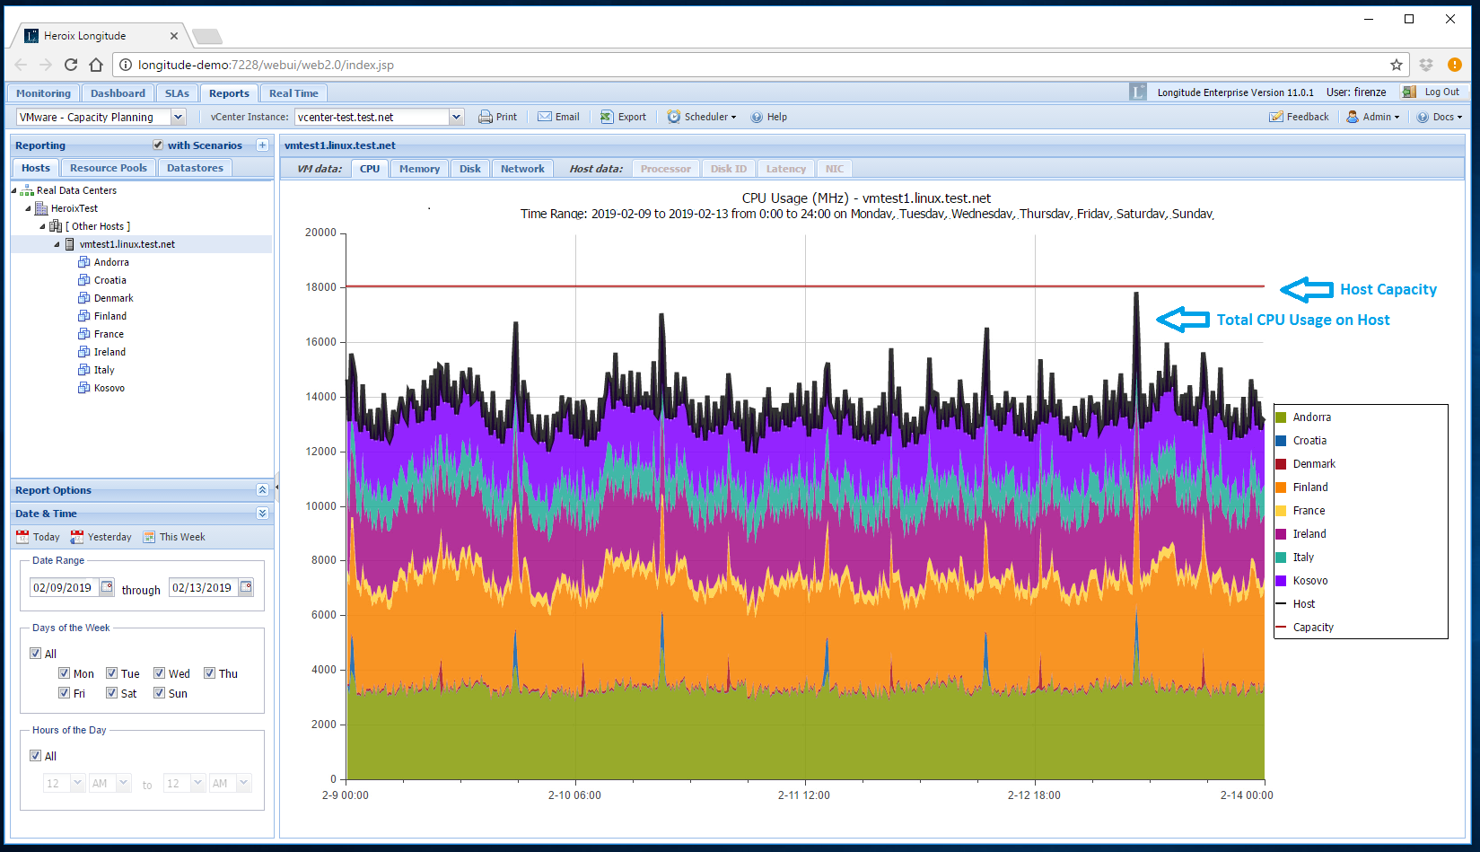
Task: Bookmark page with the star icon
Action: coord(1397,65)
